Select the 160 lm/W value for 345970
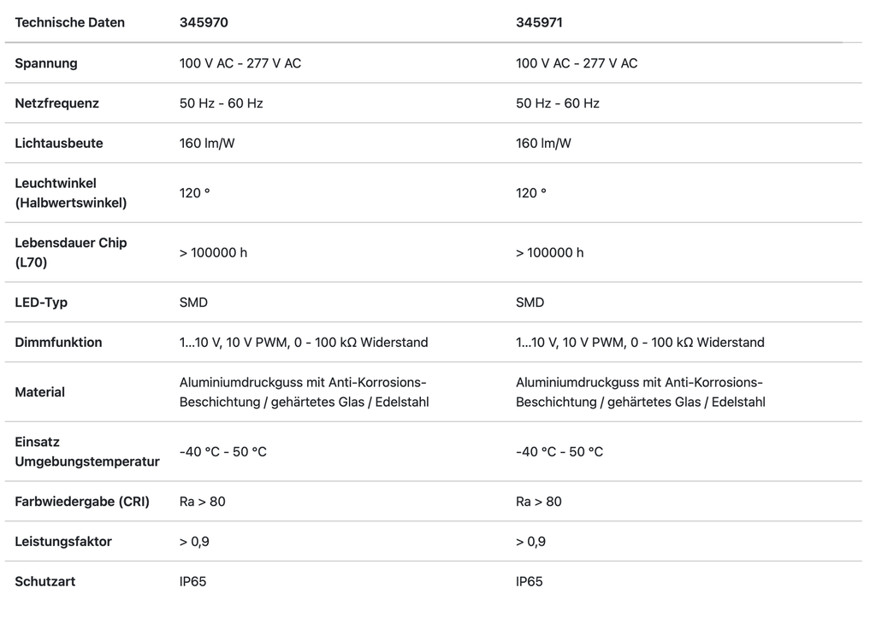The image size is (876, 617). point(207,144)
